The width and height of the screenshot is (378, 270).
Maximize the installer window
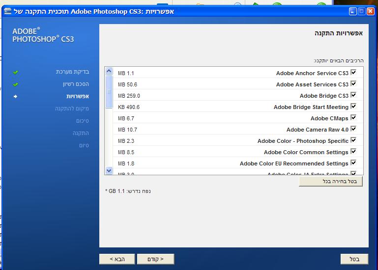[362, 11]
